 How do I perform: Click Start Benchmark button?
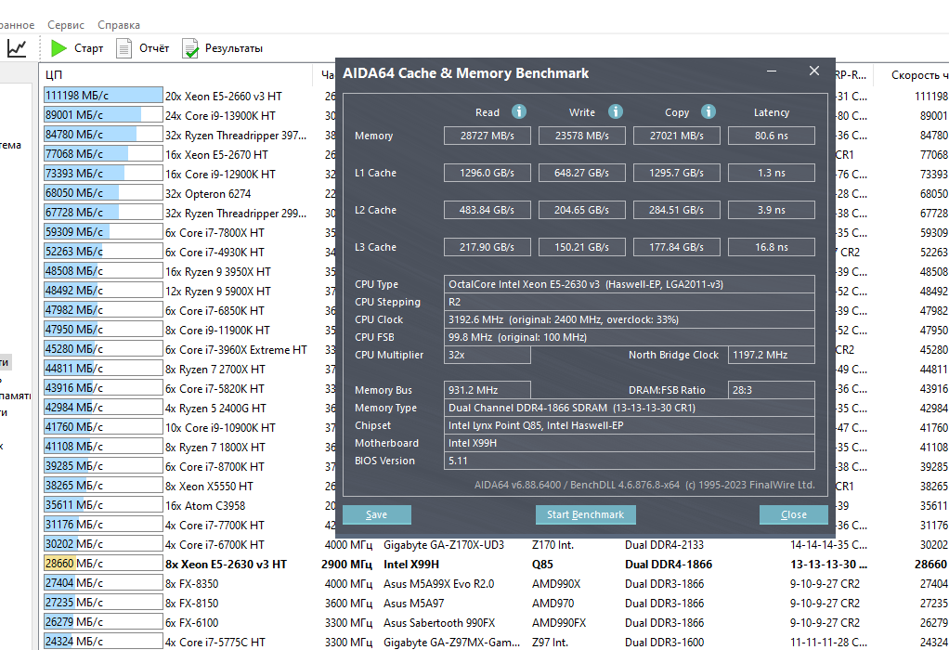tap(585, 514)
